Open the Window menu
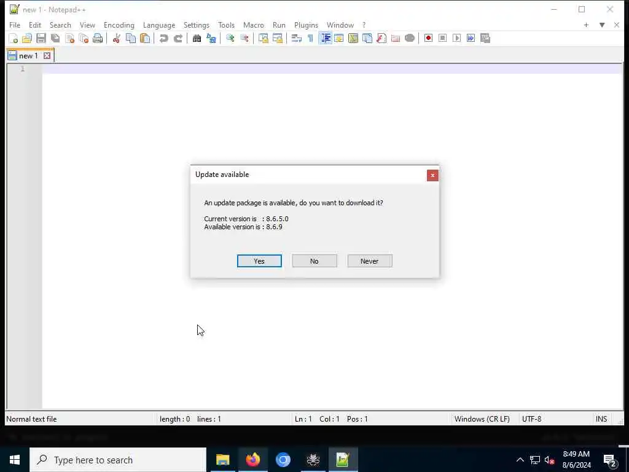This screenshot has height=472, width=629. click(x=340, y=25)
